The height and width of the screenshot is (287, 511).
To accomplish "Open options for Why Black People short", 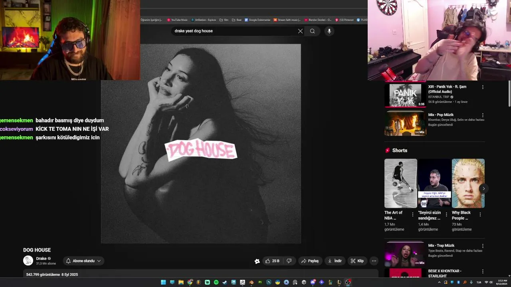I will 480,214.
